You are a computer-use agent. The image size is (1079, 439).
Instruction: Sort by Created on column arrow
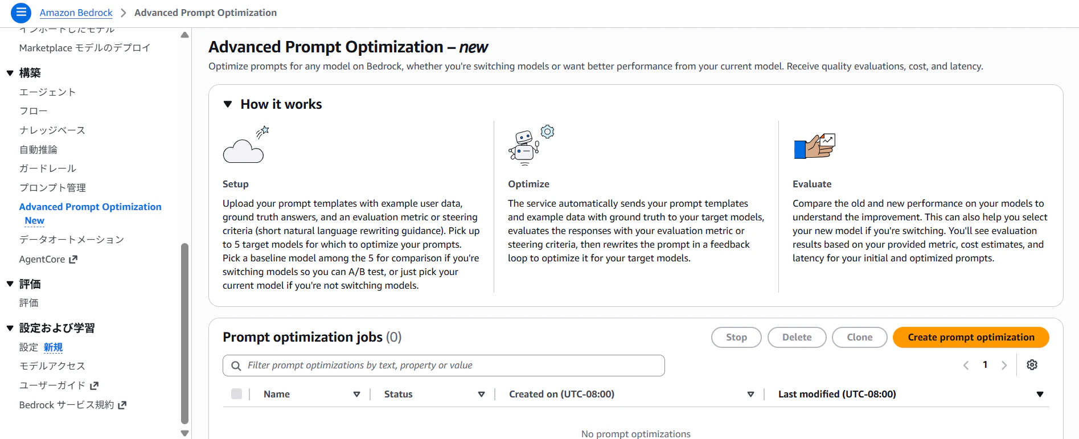(750, 394)
